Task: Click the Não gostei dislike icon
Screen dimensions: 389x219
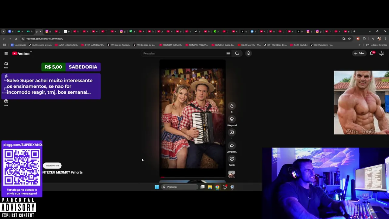Action: [x=232, y=119]
